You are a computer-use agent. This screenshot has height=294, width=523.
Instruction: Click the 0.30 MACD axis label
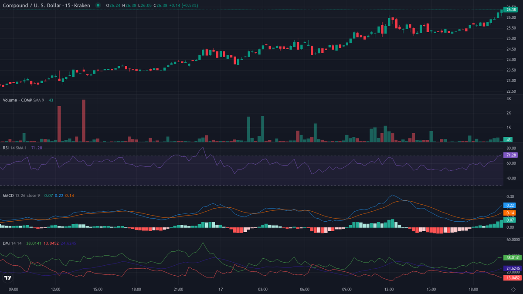510,197
